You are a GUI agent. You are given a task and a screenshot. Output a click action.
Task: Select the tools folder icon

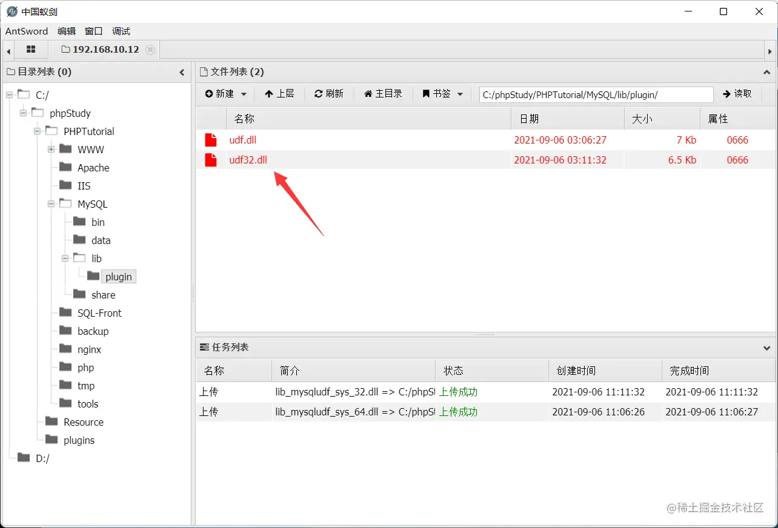pyautogui.click(x=65, y=403)
